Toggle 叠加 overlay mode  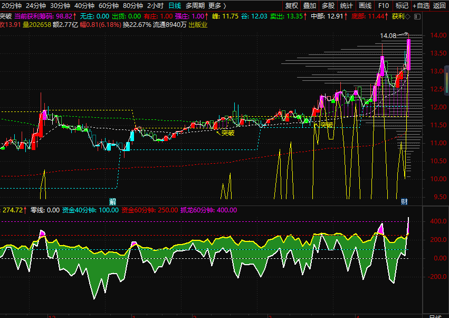310,6
